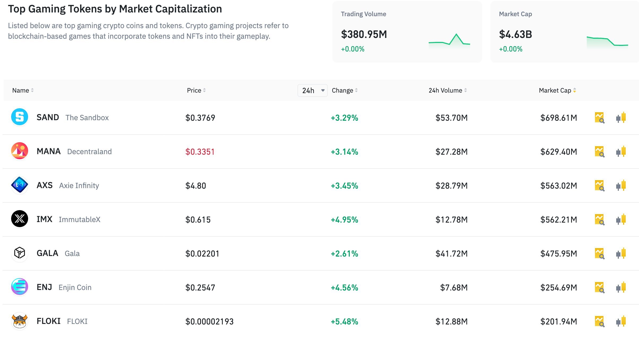This screenshot has width=639, height=338.
Task: Click the $380.95M trading volume value
Action: (x=364, y=34)
